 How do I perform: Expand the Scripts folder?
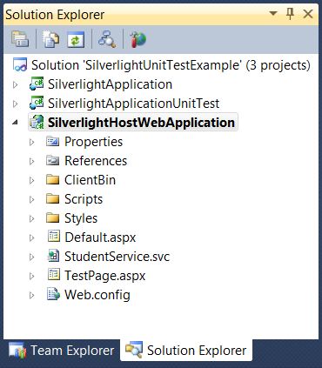[32, 199]
